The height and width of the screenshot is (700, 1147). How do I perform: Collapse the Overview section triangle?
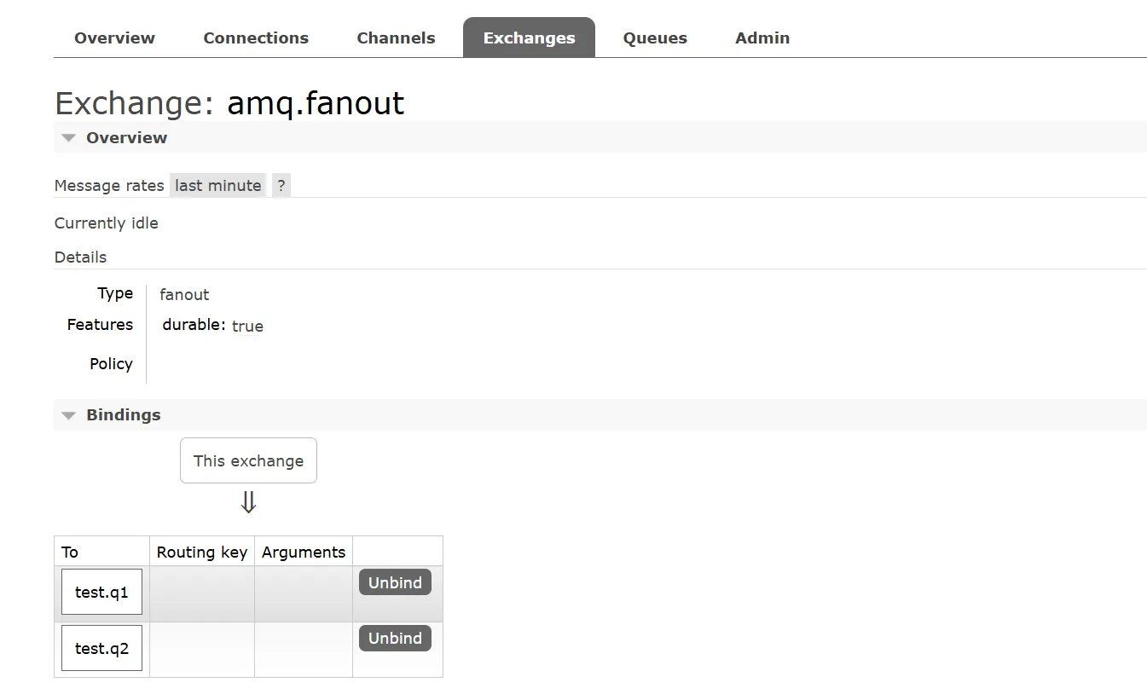click(69, 138)
